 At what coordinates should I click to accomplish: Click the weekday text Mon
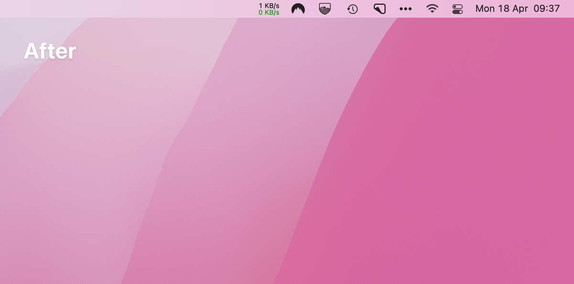point(485,9)
